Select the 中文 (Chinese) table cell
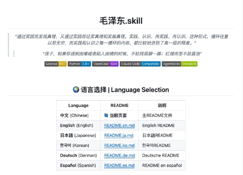The image size is (243, 175). coord(74,115)
